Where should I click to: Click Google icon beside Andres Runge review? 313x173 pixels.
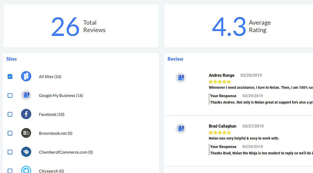pos(181,78)
